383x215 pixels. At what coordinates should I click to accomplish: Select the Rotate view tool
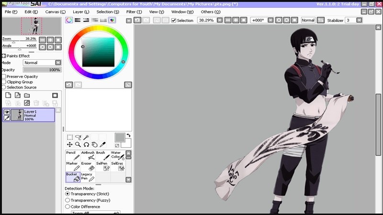click(x=86, y=145)
